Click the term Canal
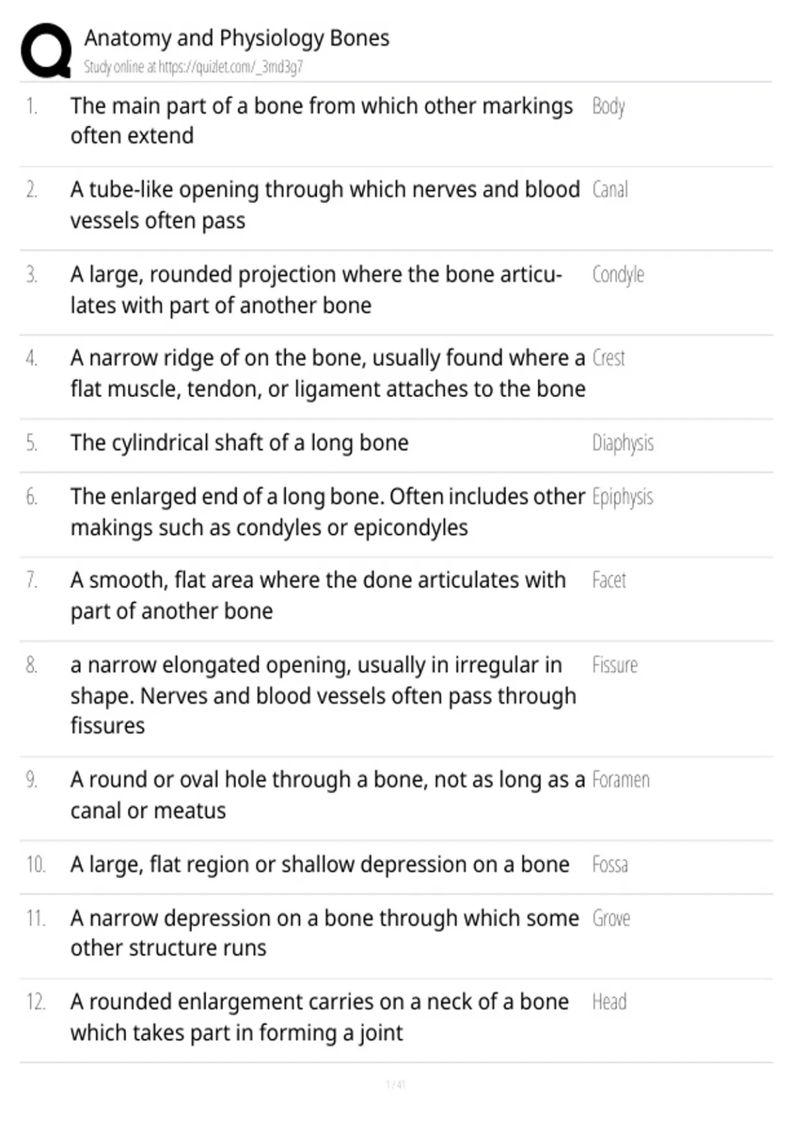This screenshot has height=1121, width=791. [610, 190]
